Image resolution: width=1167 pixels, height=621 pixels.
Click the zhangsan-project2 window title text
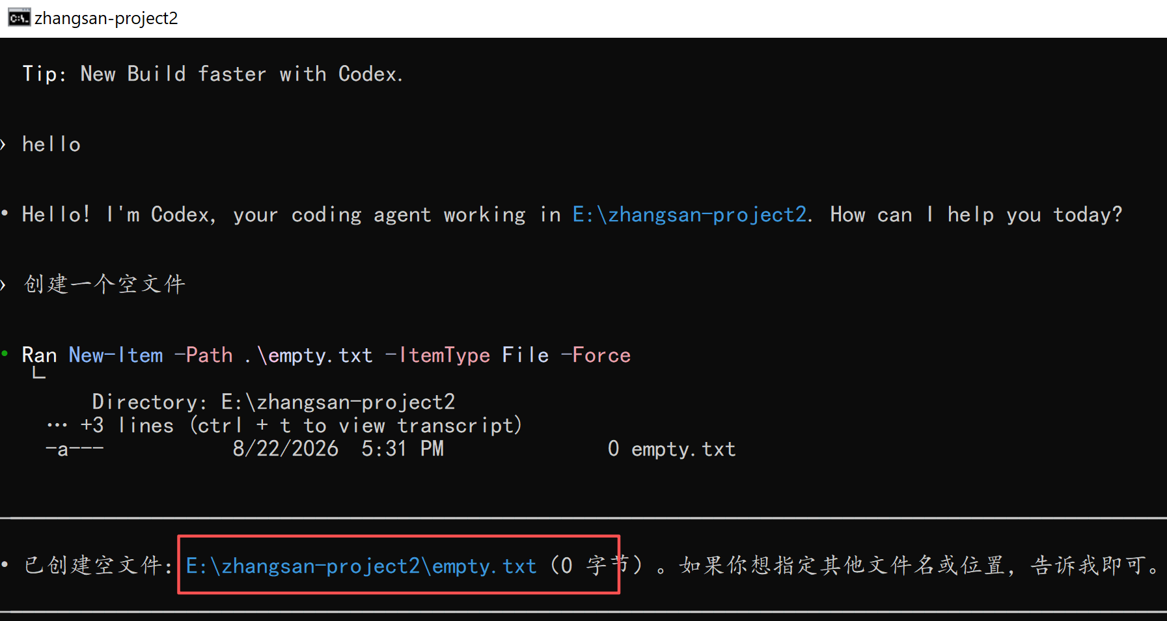point(106,18)
